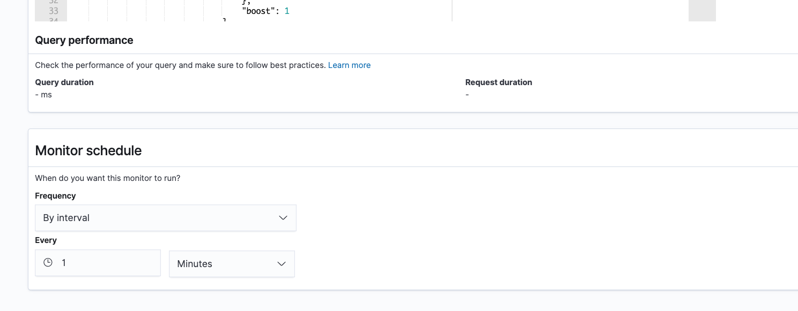Click the Every field label
This screenshot has height=311, width=798.
tap(46, 240)
